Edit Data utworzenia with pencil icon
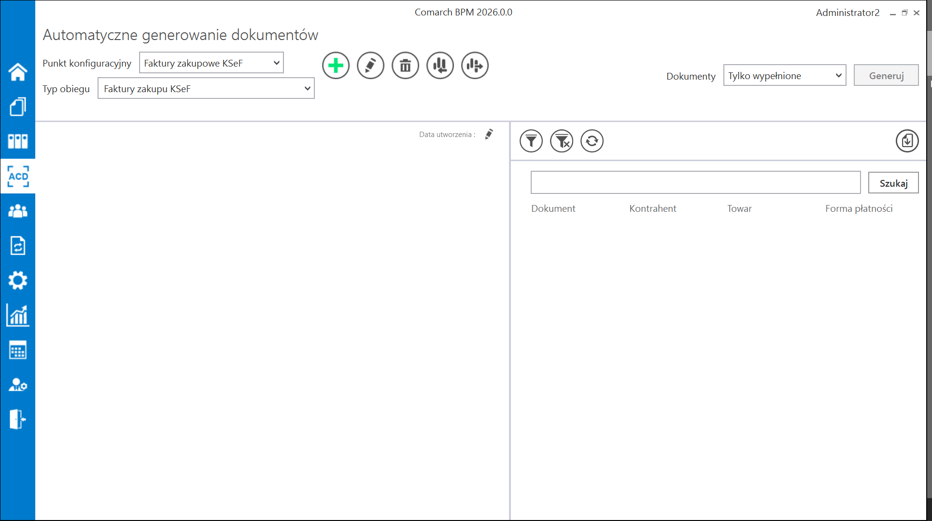The width and height of the screenshot is (932, 521). [x=489, y=134]
